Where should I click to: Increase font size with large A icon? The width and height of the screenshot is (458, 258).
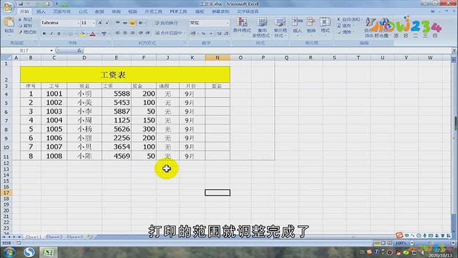[x=100, y=23]
